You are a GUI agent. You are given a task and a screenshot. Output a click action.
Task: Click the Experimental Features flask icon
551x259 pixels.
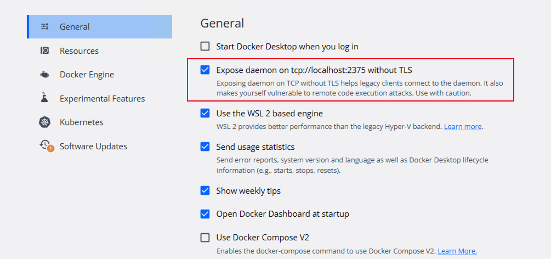(x=44, y=98)
